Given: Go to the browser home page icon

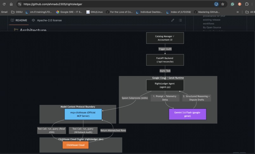Looking at the screenshot, I should (x=11, y=4).
